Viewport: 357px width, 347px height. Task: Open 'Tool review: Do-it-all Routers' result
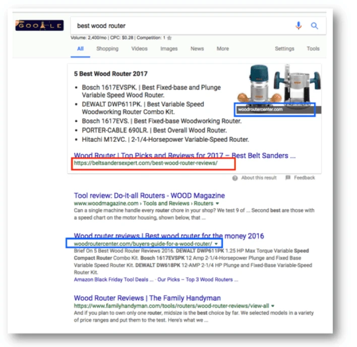149,196
